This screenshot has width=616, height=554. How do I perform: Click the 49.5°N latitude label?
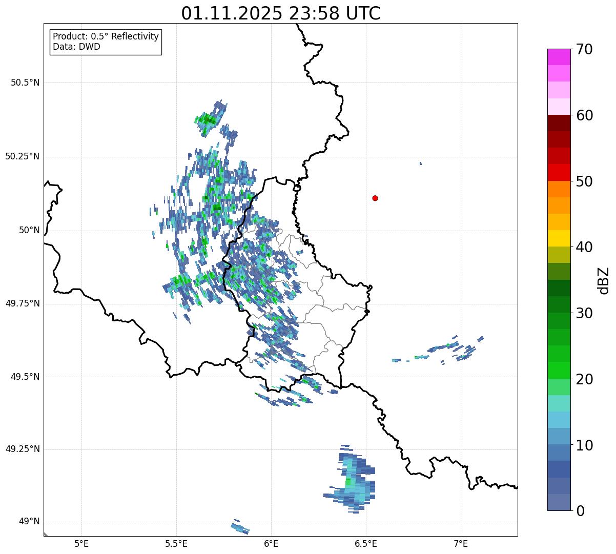[x=25, y=377]
